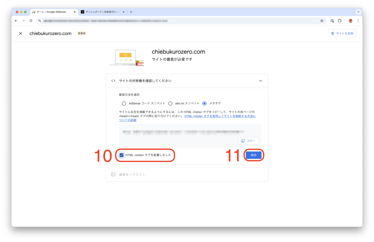Expand the 審査をリクエスト section
Image resolution: width=374 pixels, height=242 pixels.
[x=187, y=175]
